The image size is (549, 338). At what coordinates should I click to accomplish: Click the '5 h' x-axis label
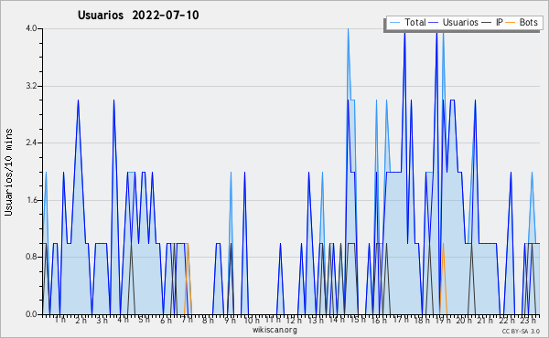(x=144, y=320)
